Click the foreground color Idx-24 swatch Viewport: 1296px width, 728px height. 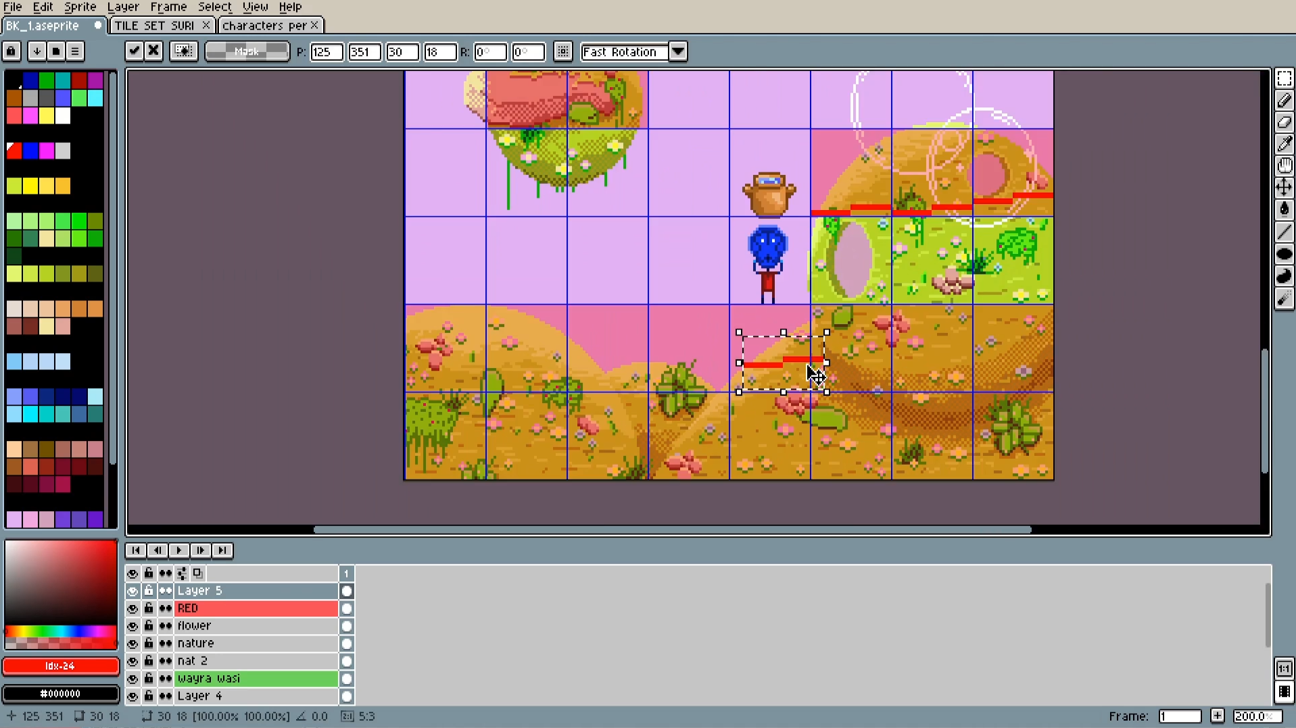(60, 666)
